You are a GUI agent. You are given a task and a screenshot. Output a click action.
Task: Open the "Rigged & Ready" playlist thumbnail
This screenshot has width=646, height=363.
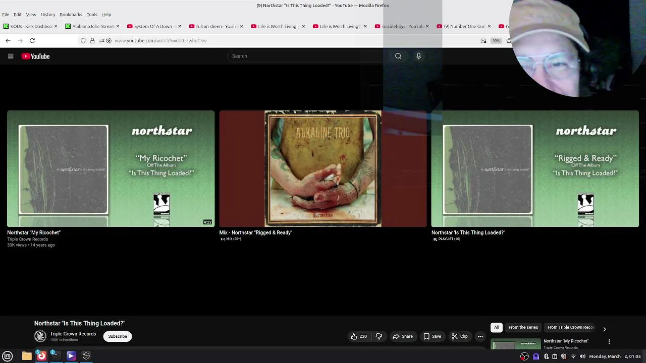pos(535,168)
